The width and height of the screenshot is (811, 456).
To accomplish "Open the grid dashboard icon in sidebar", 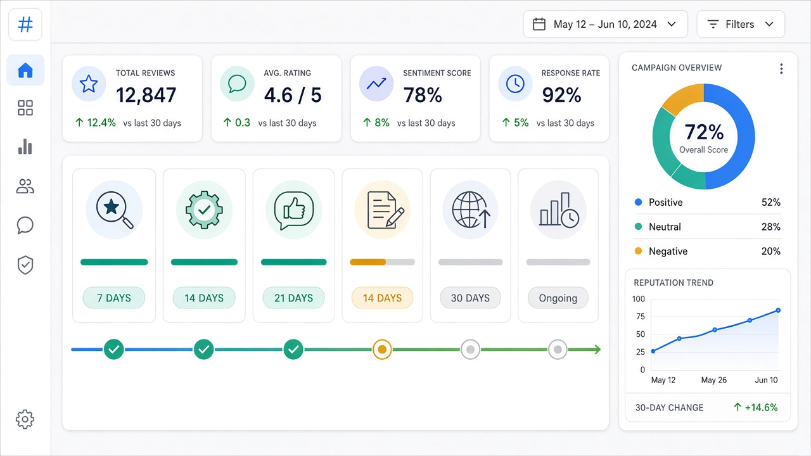I will [x=25, y=108].
